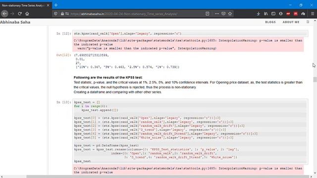The image size is (317, 178).
Task: Open page actions three-dot menu
Action: [x=217, y=14]
